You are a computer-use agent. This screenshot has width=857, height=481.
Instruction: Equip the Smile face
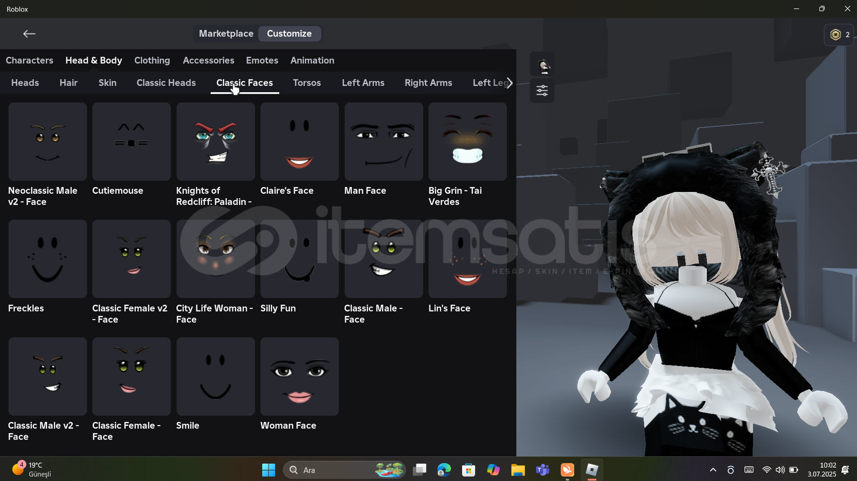pyautogui.click(x=216, y=376)
